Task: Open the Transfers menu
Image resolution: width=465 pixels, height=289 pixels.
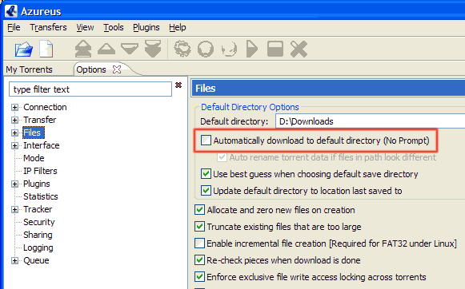Action: 48,27
